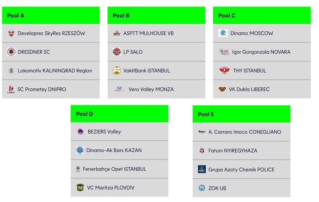Click the ZOK UB round logo
Screen dimensions: 319x202
pyautogui.click(x=202, y=188)
